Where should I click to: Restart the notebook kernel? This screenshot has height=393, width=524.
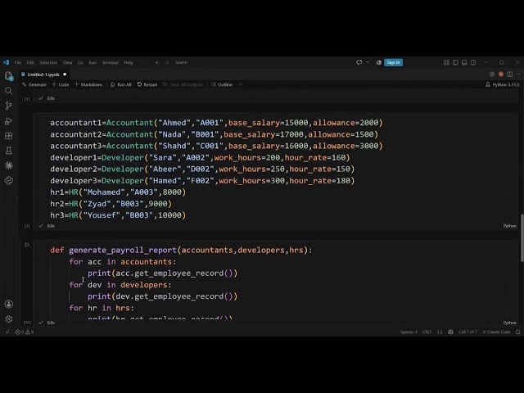tap(147, 84)
